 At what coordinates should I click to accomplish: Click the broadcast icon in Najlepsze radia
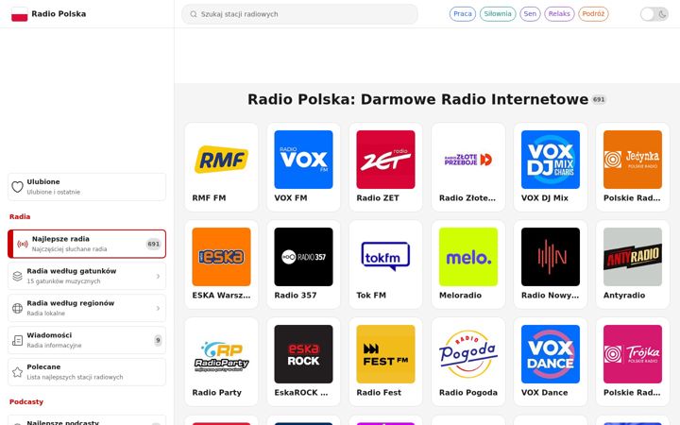point(23,245)
